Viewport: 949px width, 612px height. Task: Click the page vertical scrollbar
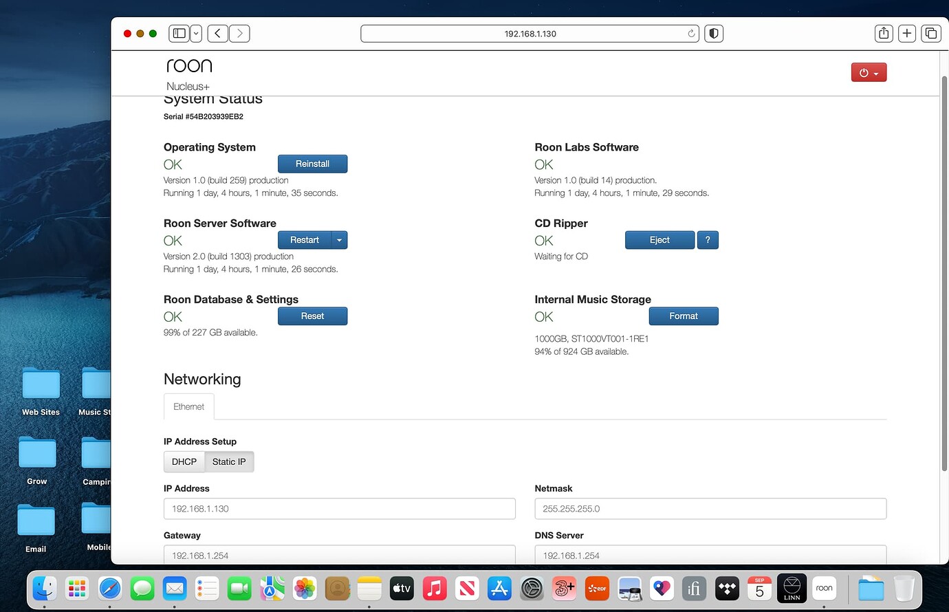(x=944, y=275)
